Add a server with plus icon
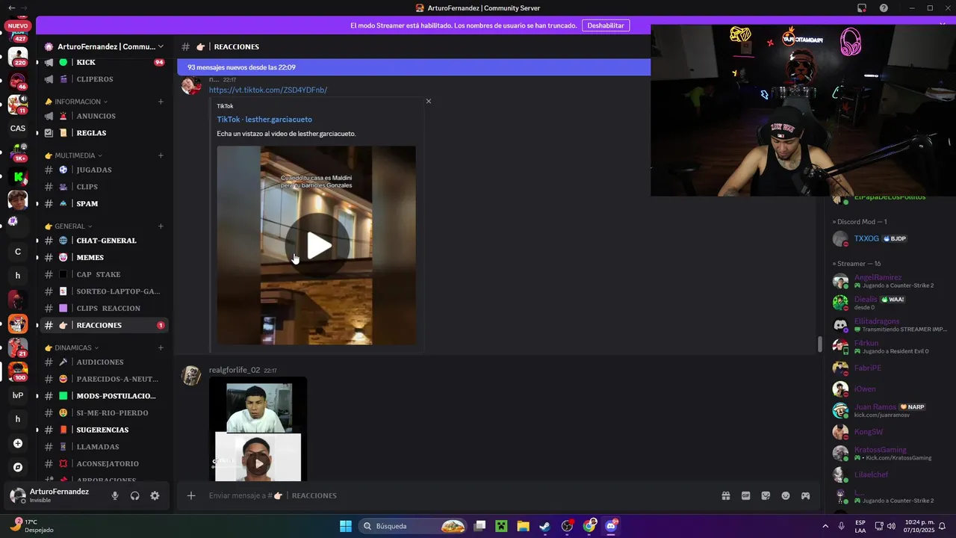Image resolution: width=956 pixels, height=538 pixels. [18, 443]
